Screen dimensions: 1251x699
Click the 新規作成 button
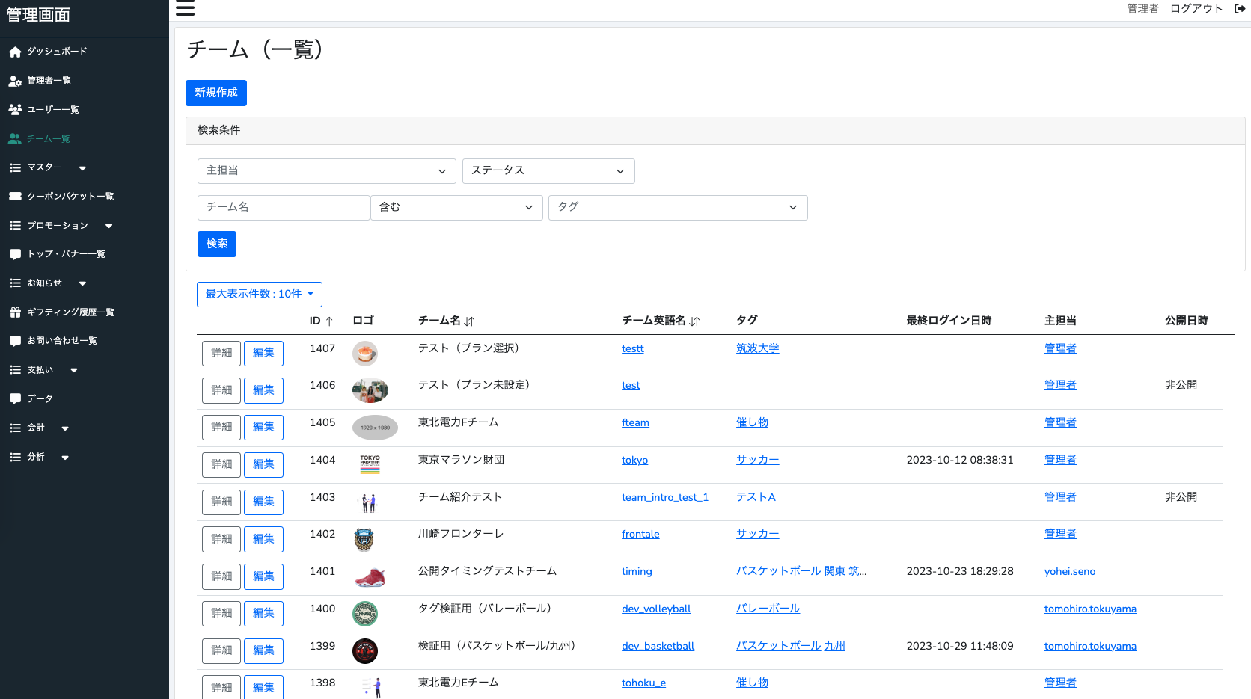pos(215,93)
